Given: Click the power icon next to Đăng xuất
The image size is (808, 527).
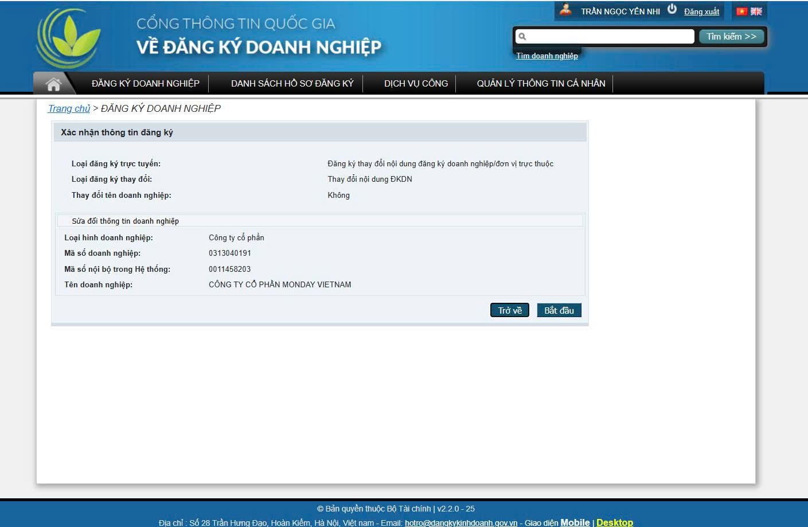Looking at the screenshot, I should 672,10.
